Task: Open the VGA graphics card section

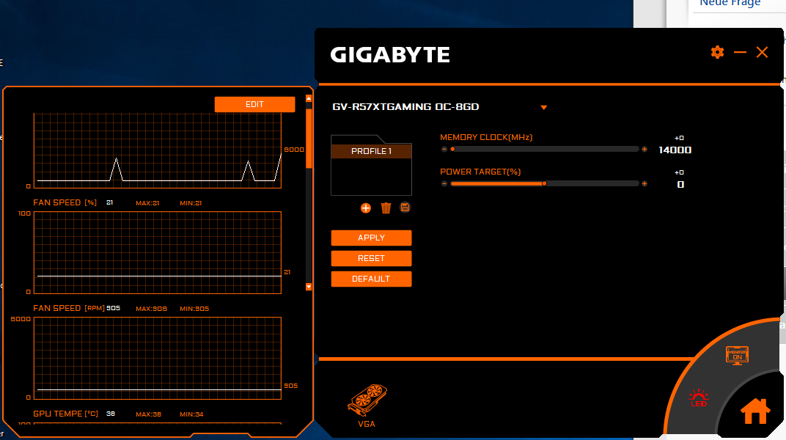Action: pos(367,406)
